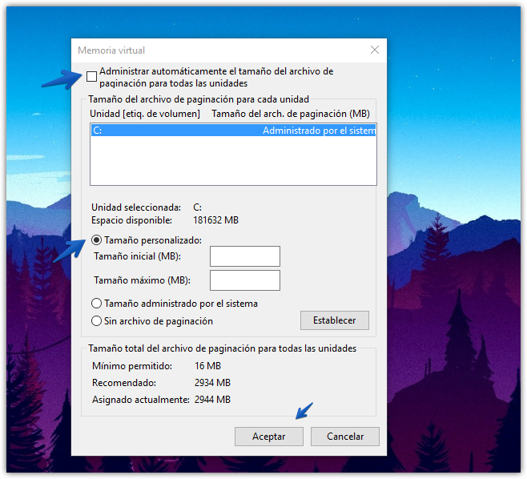The image size is (527, 479).
Task: Close the Memoria virtual dialog
Action: (x=375, y=50)
